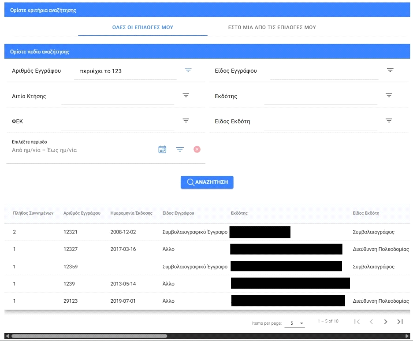Image resolution: width=413 pixels, height=341 pixels.
Task: Go to next page of results
Action: [x=386, y=322]
